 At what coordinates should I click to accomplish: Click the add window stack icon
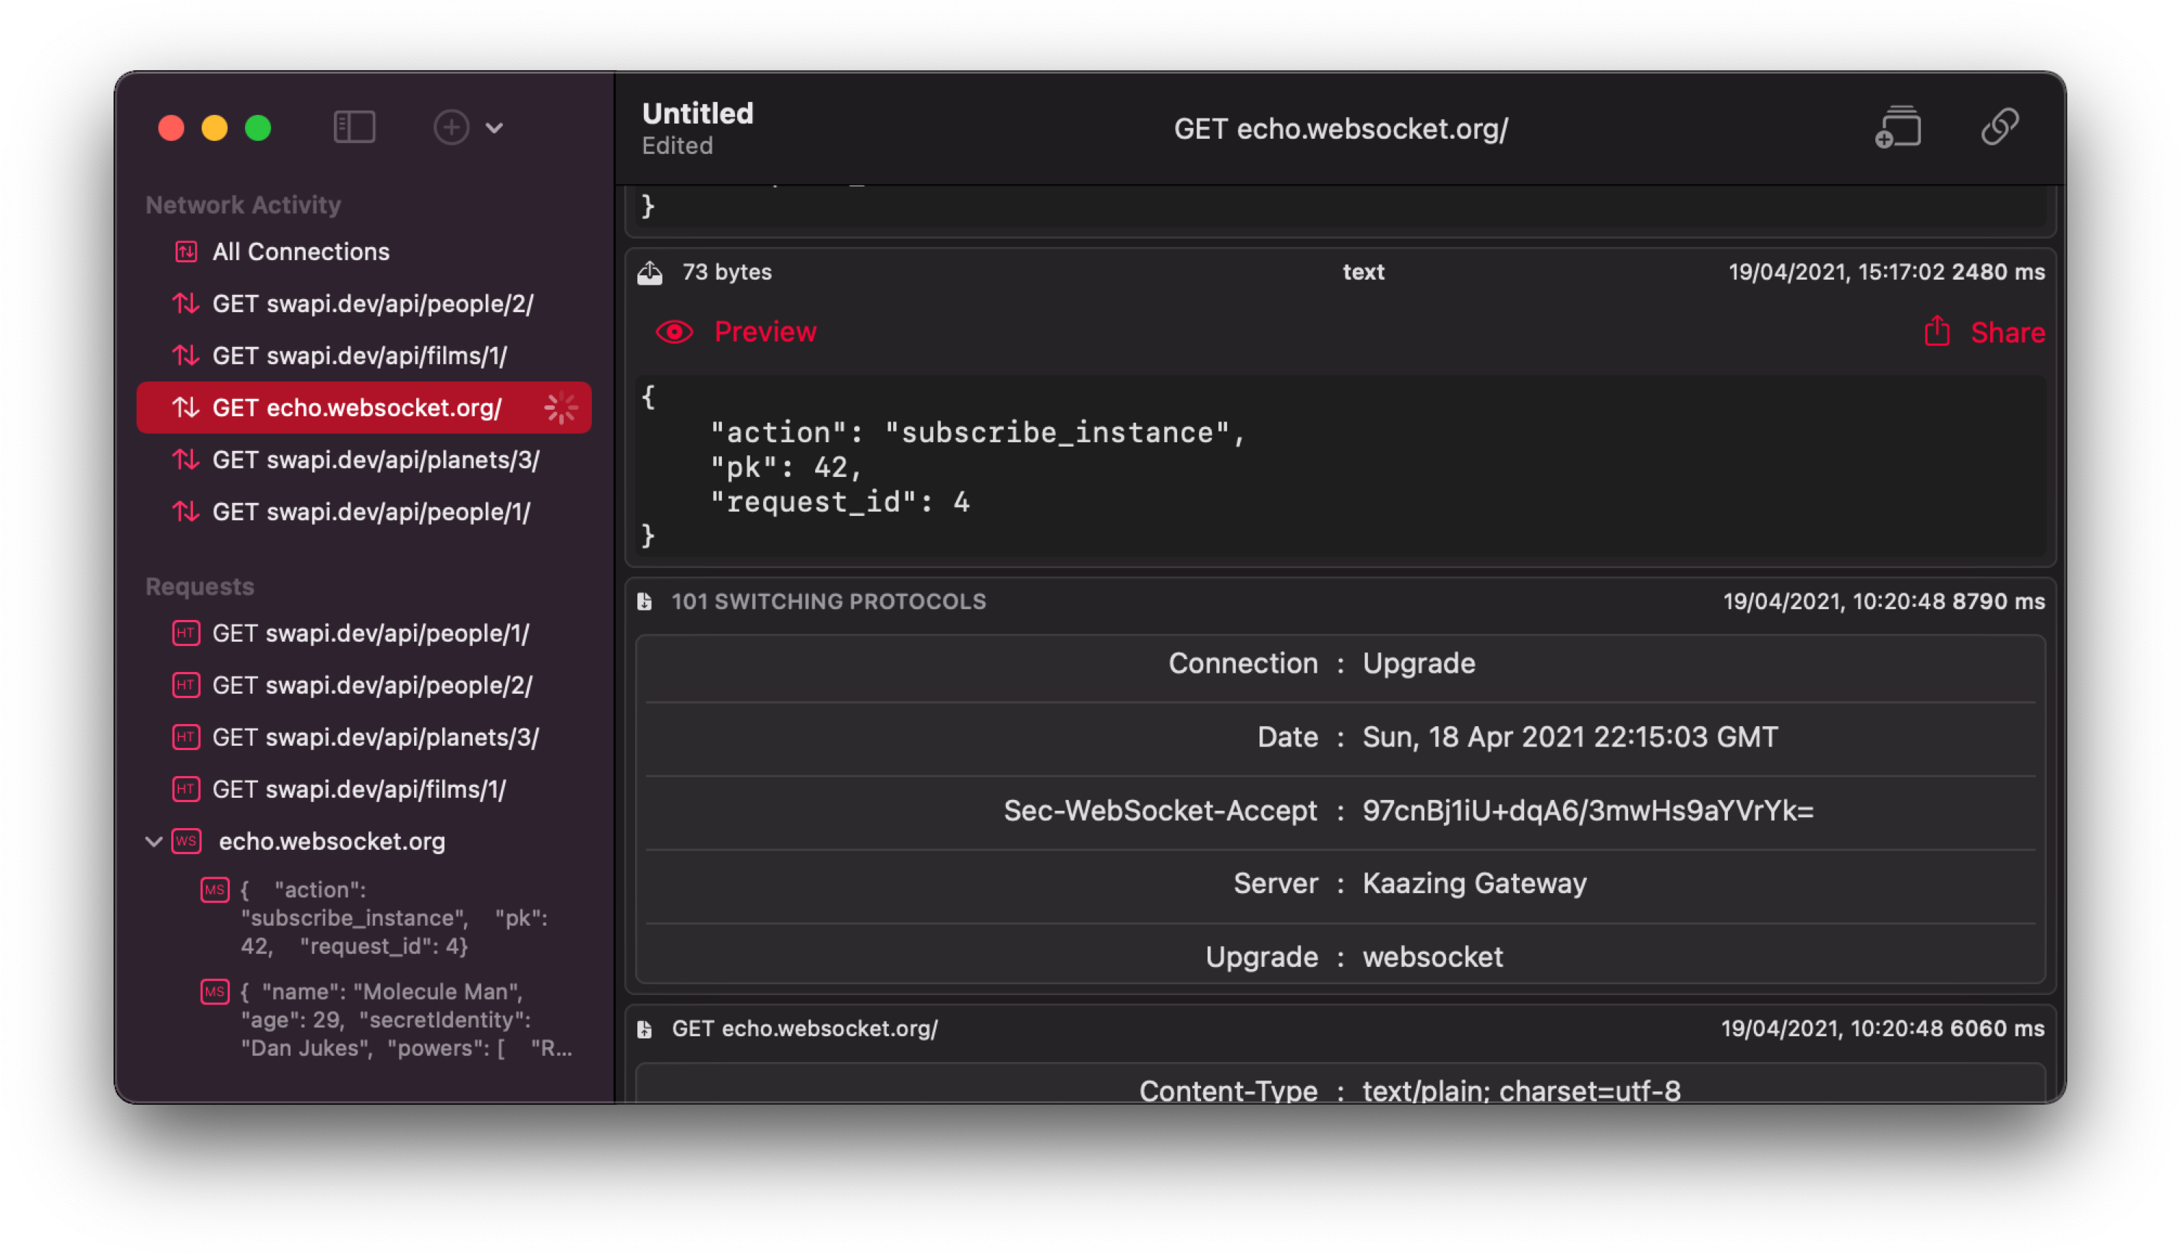pyautogui.click(x=1898, y=127)
